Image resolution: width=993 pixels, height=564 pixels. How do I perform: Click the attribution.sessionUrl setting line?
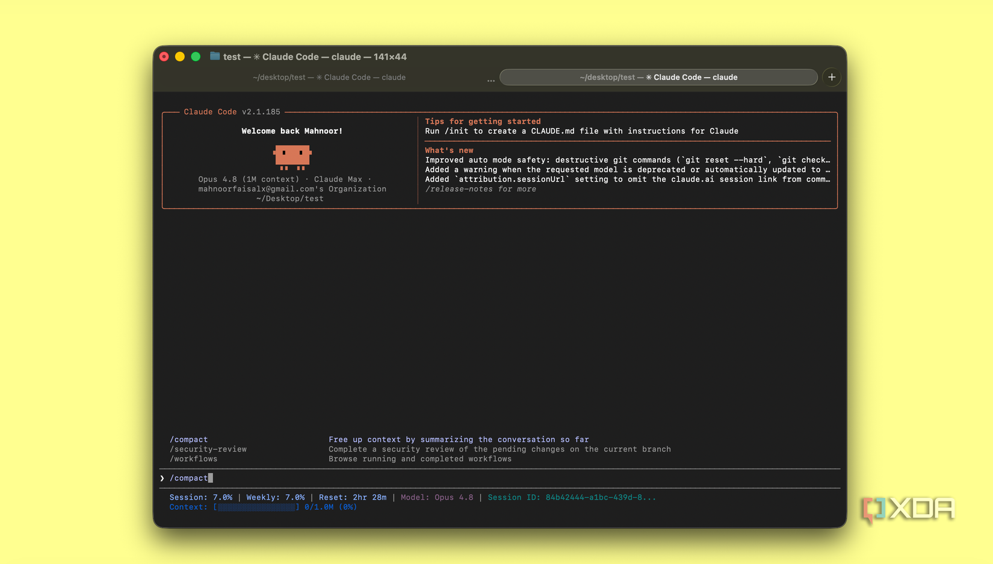pyautogui.click(x=628, y=179)
